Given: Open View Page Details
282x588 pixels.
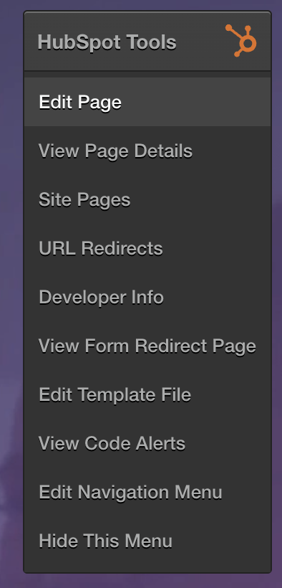Looking at the screenshot, I should 147,151.
